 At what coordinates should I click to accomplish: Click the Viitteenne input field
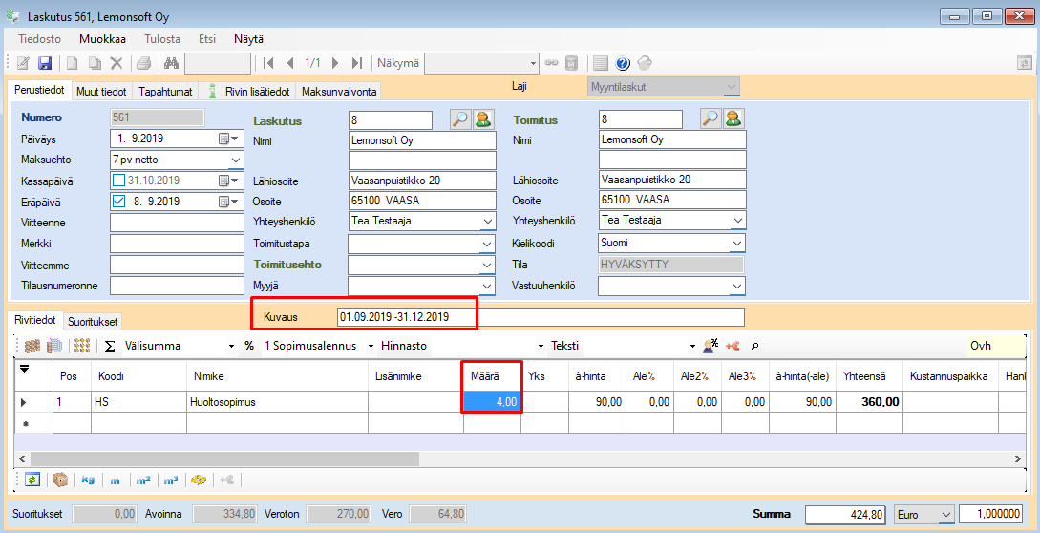177,223
